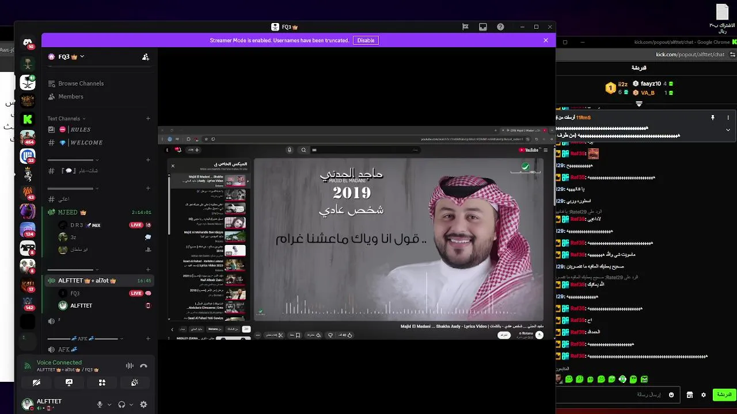The height and width of the screenshot is (414, 737).
Task: Open Discord help question mark icon
Action: [500, 27]
